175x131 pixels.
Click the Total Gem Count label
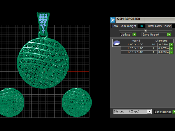point(159,26)
